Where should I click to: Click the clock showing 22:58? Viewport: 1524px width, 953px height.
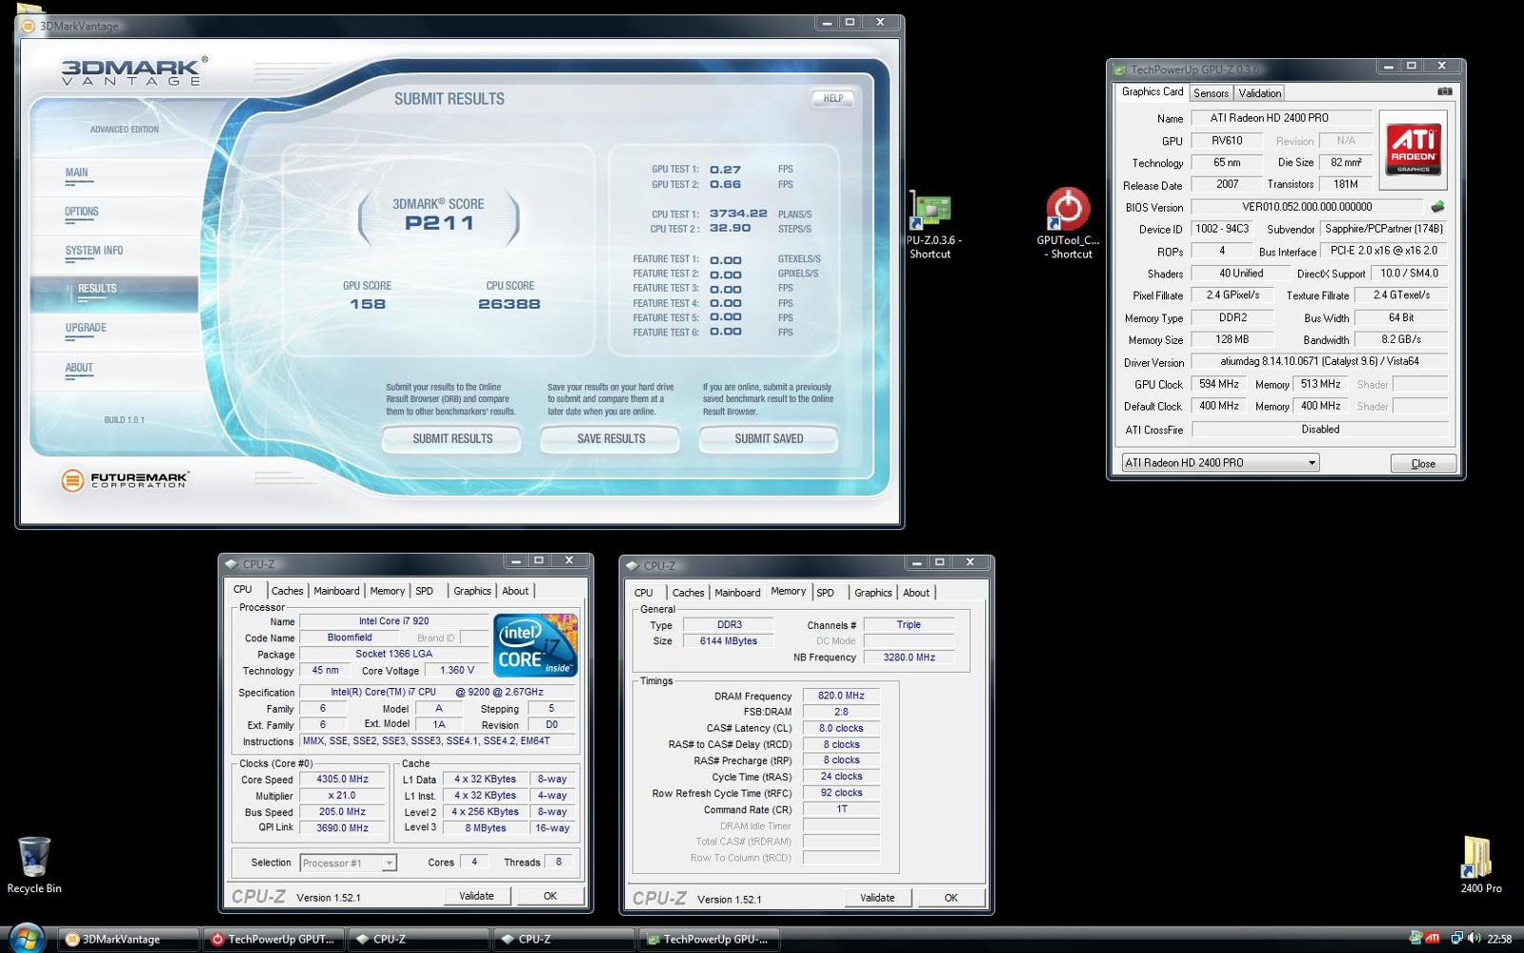pyautogui.click(x=1499, y=939)
